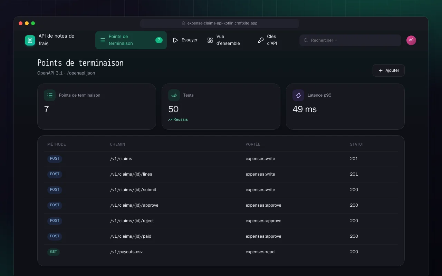Select the /v1/claims/{id}/reject path
Viewport: 442px width, 276px height.
pyautogui.click(x=132, y=221)
